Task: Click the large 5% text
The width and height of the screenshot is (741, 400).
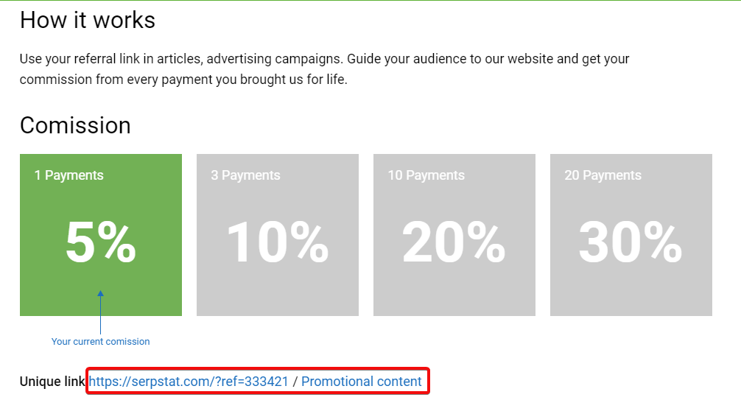Action: [x=101, y=242]
